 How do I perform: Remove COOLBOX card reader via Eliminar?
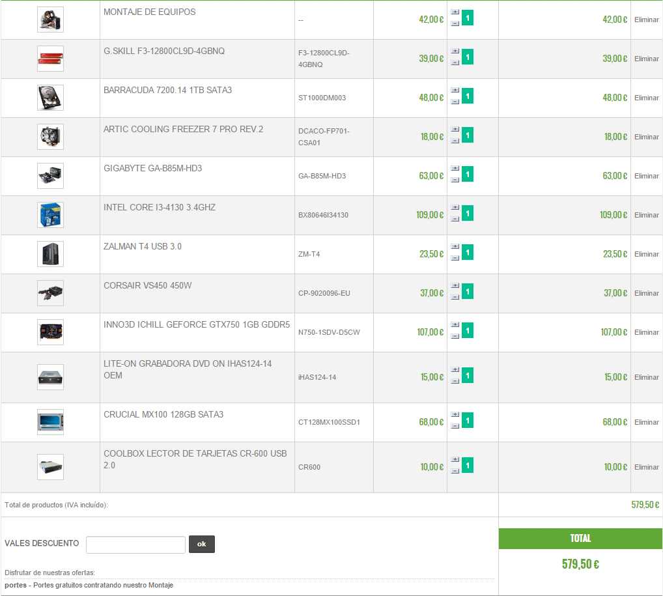pyautogui.click(x=647, y=468)
